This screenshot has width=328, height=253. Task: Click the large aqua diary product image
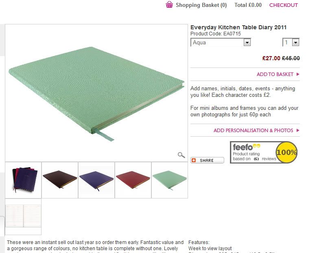click(x=96, y=93)
